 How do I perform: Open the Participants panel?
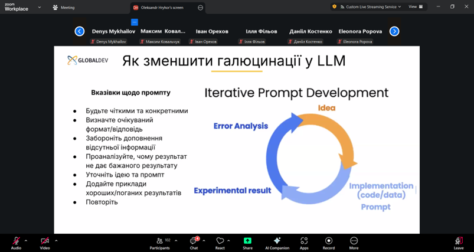click(x=159, y=241)
